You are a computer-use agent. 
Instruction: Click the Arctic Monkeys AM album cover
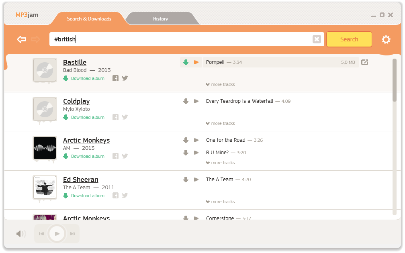(x=45, y=148)
